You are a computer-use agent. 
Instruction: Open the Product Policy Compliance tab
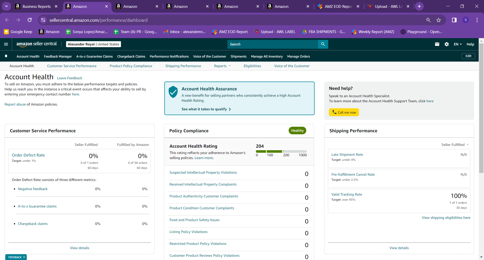coord(131,66)
